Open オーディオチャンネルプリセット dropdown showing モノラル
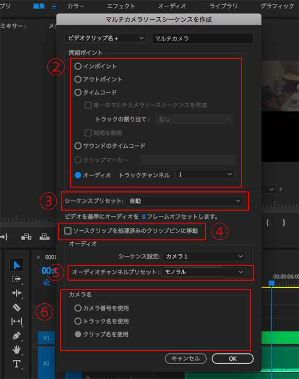 pyautogui.click(x=203, y=272)
